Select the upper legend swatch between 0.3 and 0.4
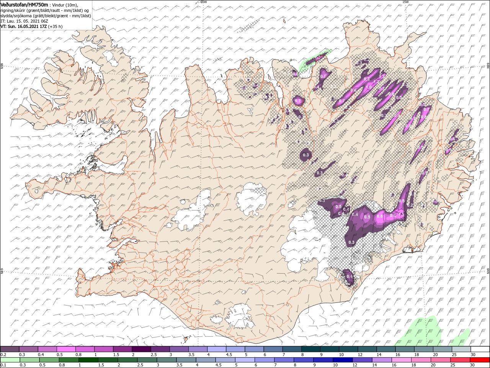 coord(29,349)
